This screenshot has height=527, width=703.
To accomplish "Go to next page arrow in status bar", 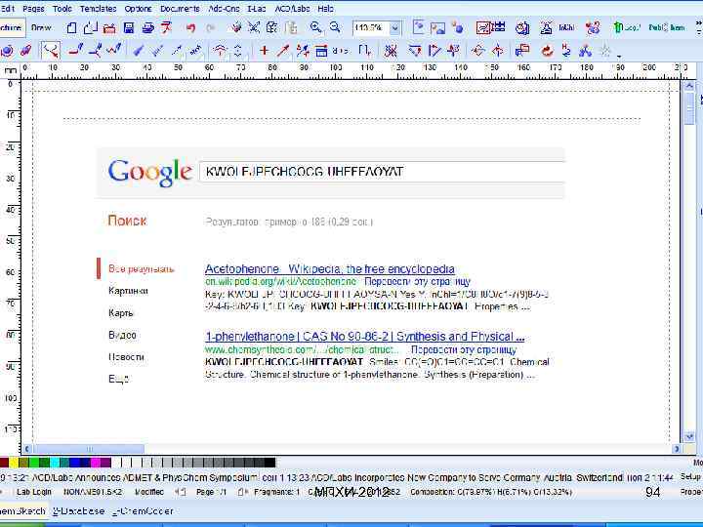I will [x=241, y=492].
